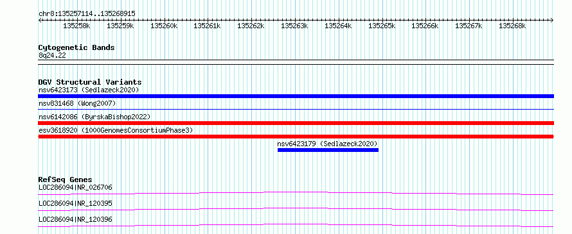Click the 135261k ruler tick label

(x=207, y=26)
